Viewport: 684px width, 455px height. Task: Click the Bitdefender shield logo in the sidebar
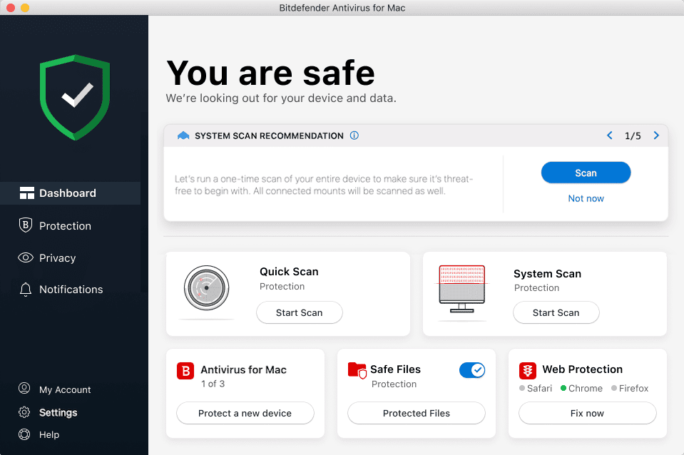[x=74, y=96]
